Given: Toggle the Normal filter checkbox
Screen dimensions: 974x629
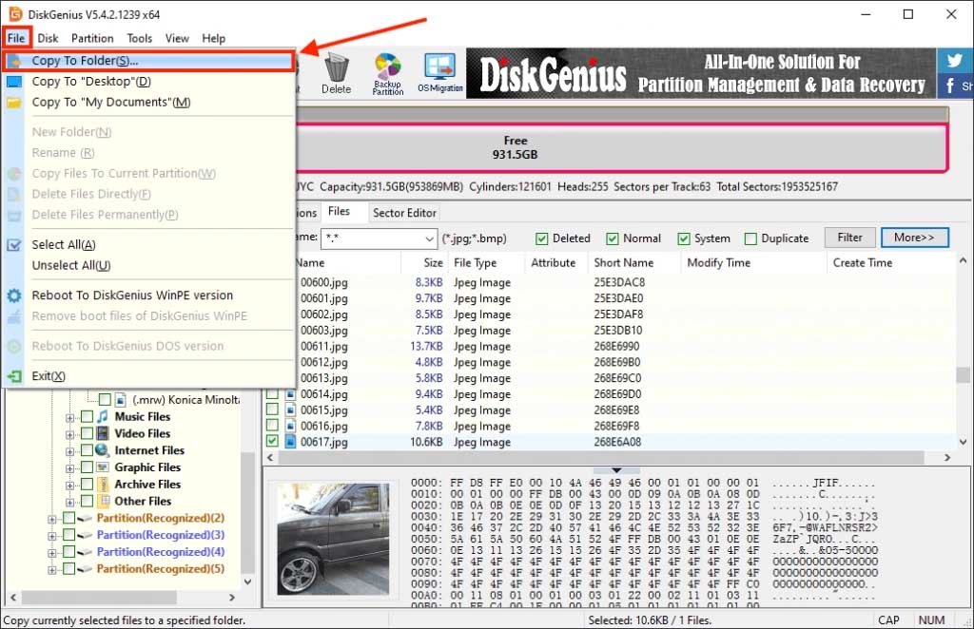Looking at the screenshot, I should [x=613, y=238].
